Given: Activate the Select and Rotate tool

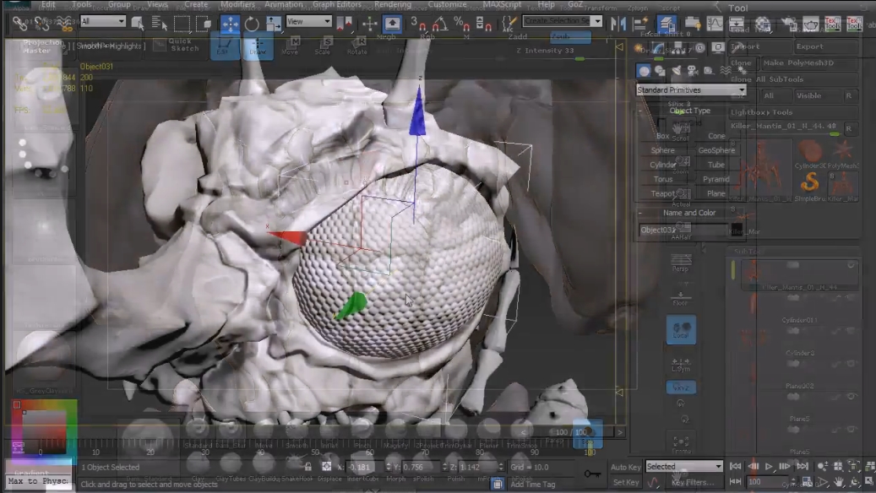Looking at the screenshot, I should point(252,24).
